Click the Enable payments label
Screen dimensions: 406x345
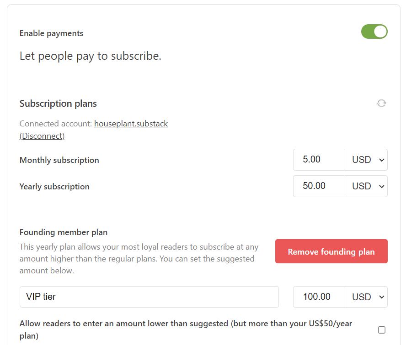click(x=51, y=33)
